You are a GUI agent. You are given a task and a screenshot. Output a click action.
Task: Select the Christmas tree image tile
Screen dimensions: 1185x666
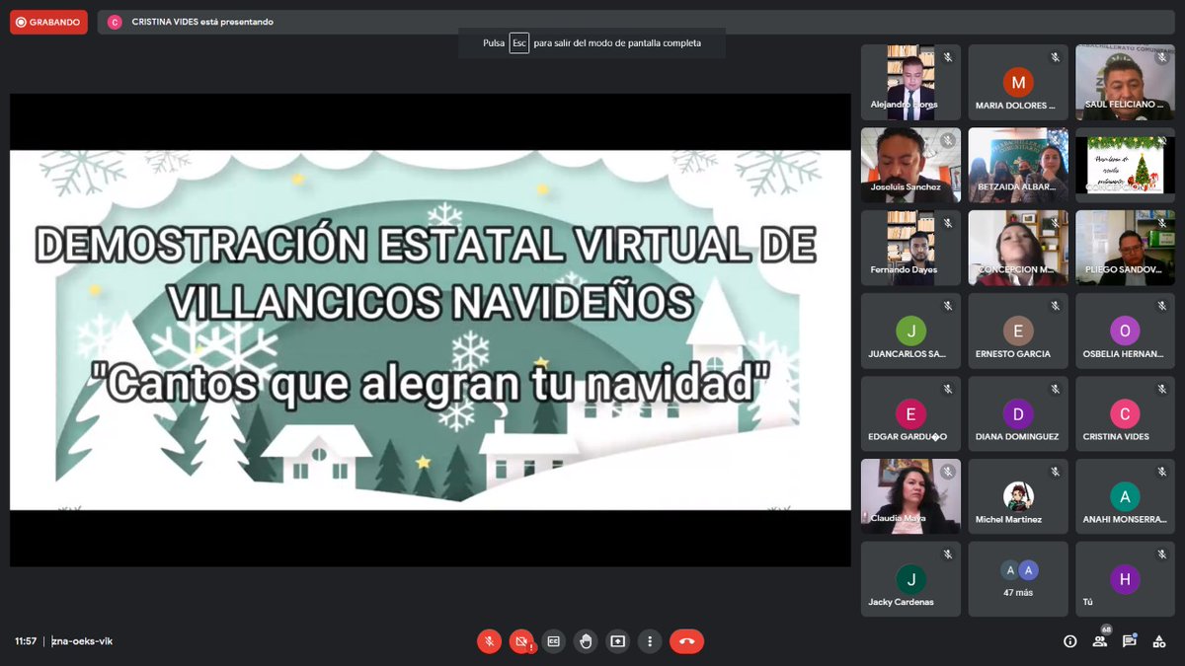tap(1125, 165)
